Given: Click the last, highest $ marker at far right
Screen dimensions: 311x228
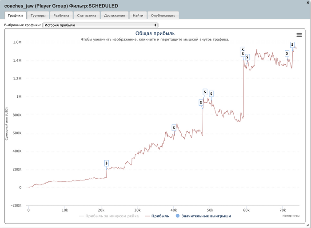Looking at the screenshot, I should coord(292,44).
